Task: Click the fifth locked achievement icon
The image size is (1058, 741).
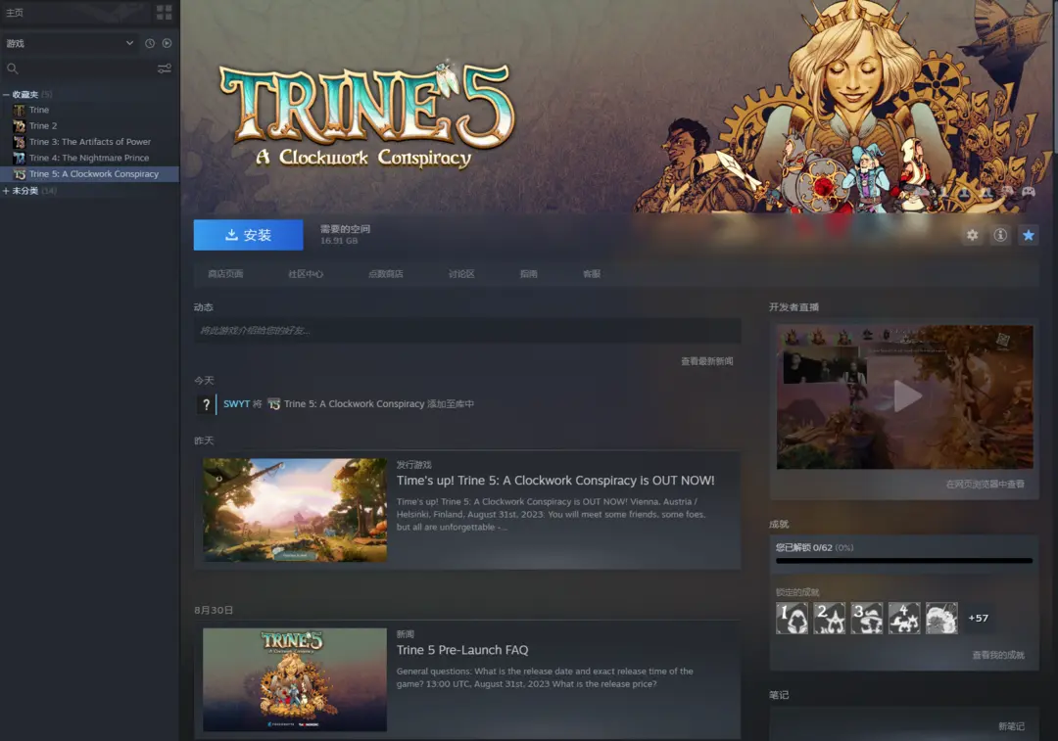Action: click(941, 618)
